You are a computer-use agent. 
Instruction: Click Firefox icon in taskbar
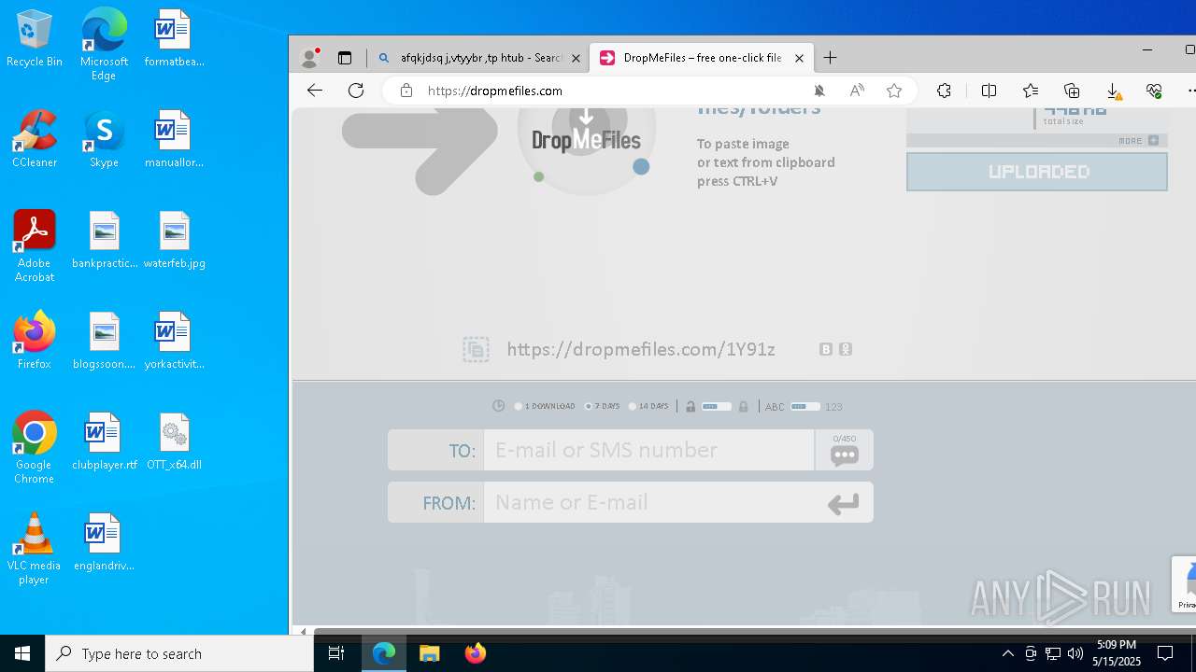(x=475, y=653)
